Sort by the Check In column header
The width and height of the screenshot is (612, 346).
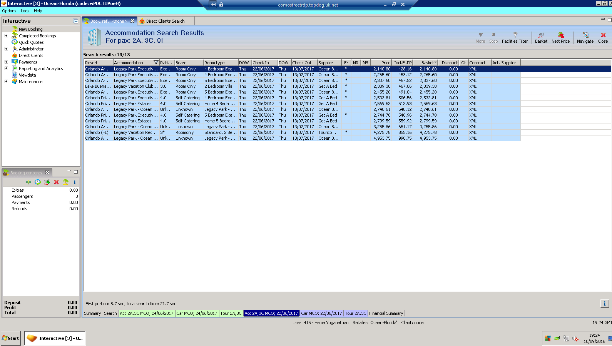[x=264, y=63]
